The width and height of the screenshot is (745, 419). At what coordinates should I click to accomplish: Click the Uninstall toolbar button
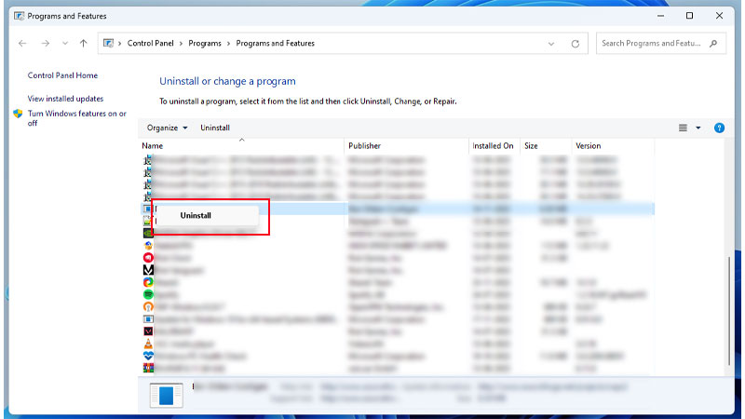coord(215,128)
